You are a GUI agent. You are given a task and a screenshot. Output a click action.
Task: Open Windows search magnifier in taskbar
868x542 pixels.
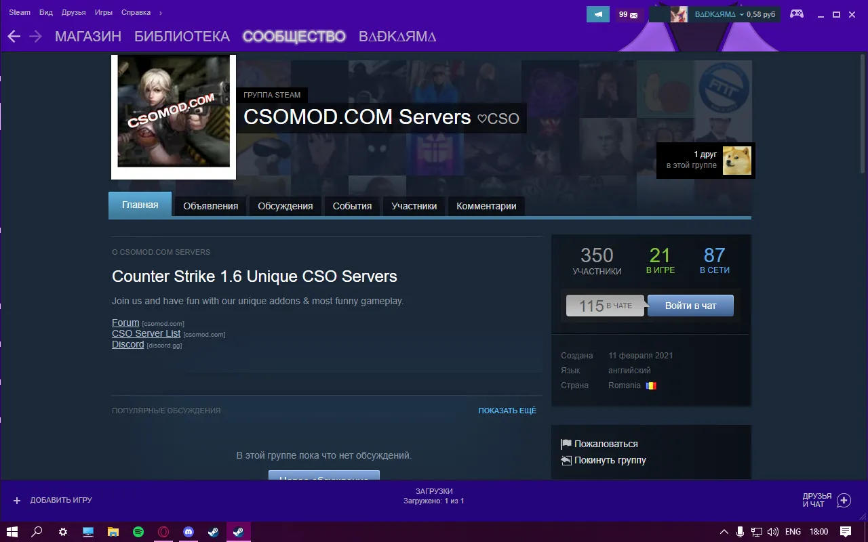coord(37,532)
